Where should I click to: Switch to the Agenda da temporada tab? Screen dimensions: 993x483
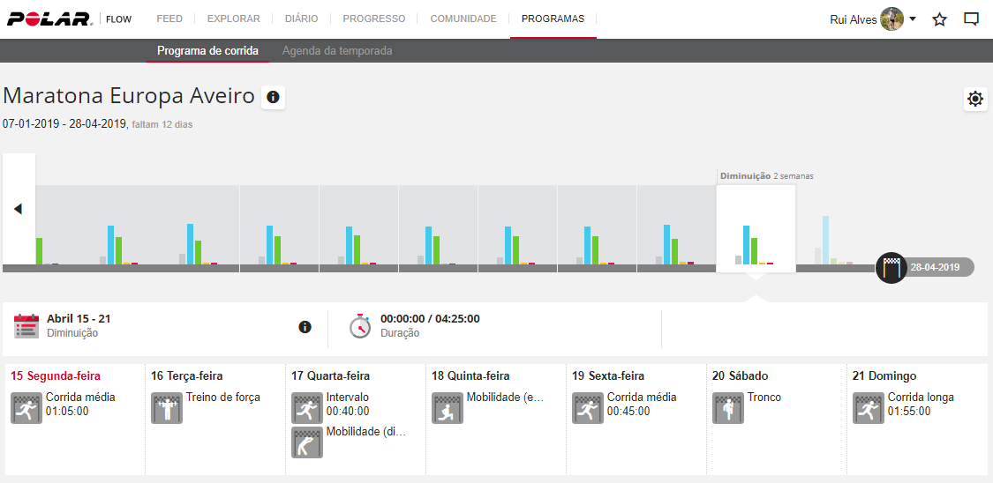(337, 51)
